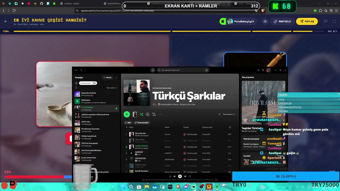340x191 pixels.
Task: Select the track Teşkilat Türküsü in the list
Action: click(x=179, y=147)
